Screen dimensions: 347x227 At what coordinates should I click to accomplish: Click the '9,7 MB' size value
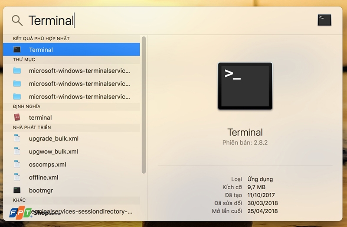[x=256, y=187]
